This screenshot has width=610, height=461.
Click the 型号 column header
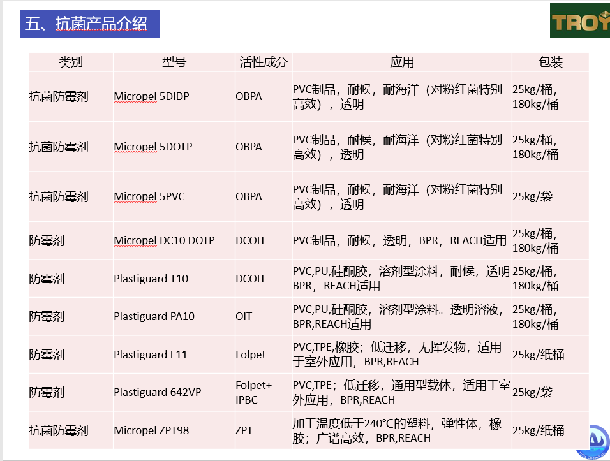pyautogui.click(x=174, y=62)
